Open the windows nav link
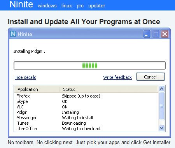This screenshot has height=148, width=175. (x=47, y=6)
